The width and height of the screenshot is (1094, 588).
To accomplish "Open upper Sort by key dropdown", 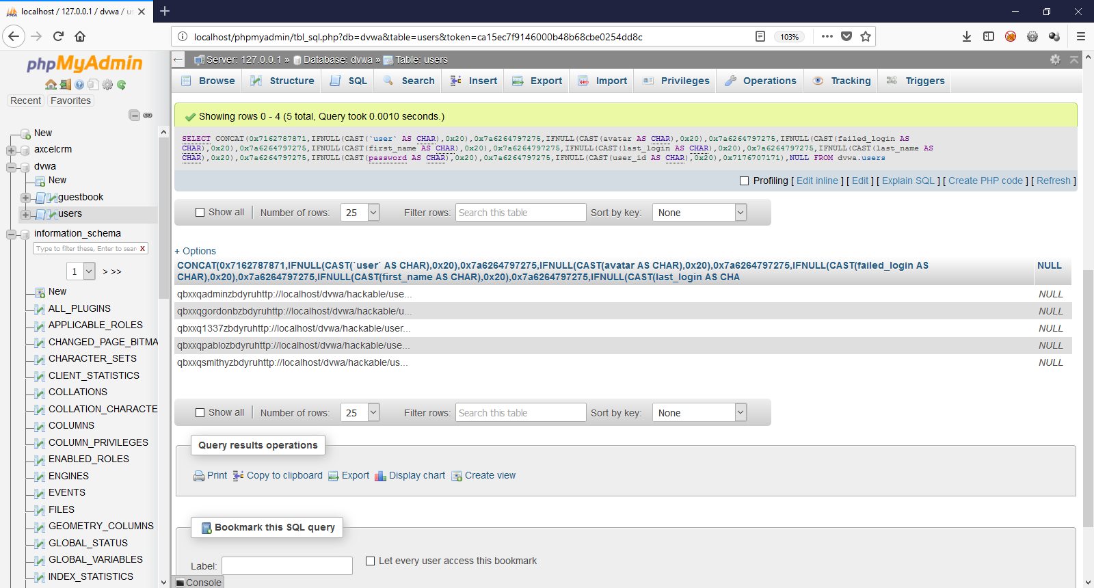I will 699,213.
